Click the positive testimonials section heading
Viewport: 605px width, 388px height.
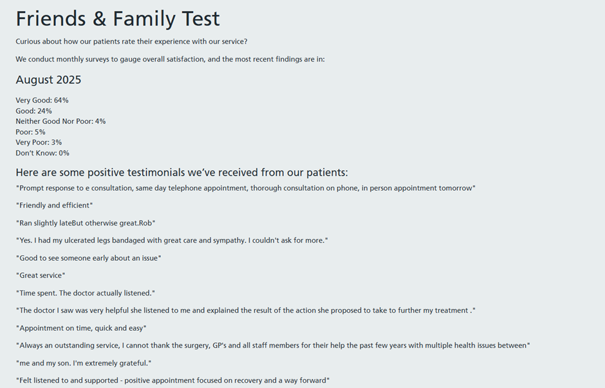point(181,172)
